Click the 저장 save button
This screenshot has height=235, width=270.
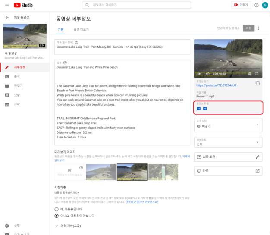(x=248, y=28)
